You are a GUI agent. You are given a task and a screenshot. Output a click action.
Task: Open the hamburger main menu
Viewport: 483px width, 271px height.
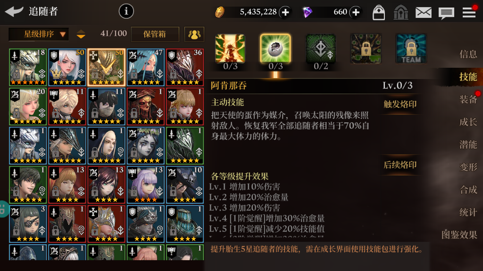click(469, 12)
